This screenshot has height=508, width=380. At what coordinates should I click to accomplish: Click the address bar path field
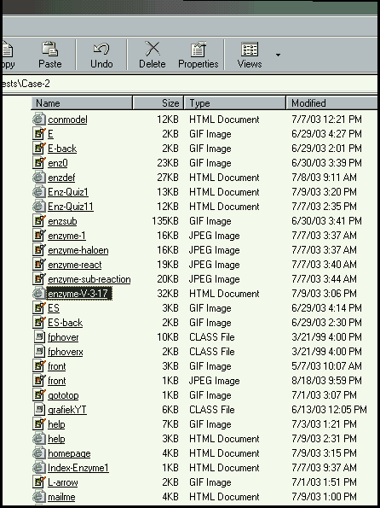190,84
